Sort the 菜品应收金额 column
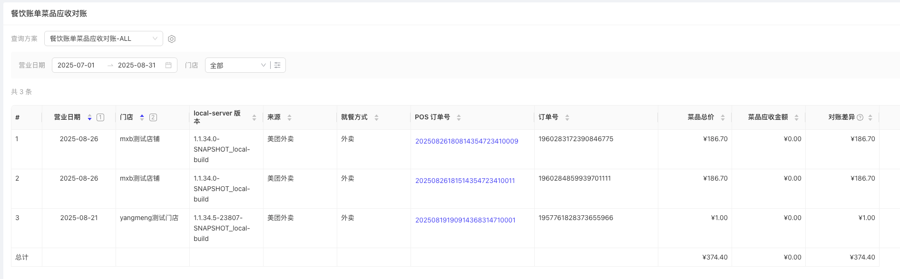 click(x=796, y=117)
